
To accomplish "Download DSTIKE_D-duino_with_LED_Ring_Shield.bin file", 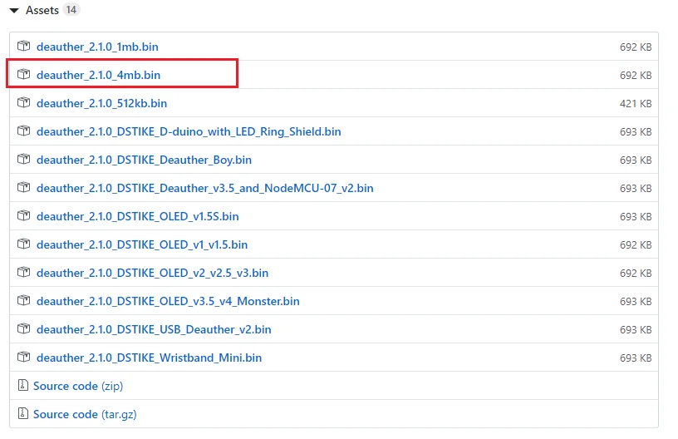I will pyautogui.click(x=189, y=131).
